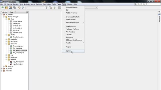The width and height of the screenshot is (161, 90).
Task: Select Add to Favorites menu entry
Action: (x=73, y=13)
